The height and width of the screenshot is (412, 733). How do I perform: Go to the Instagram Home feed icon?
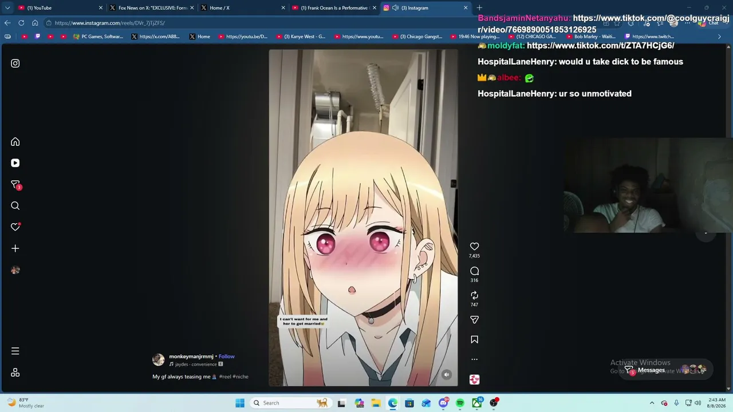point(15,142)
